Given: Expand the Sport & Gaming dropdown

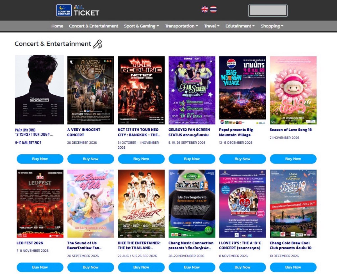Looking at the screenshot, I should click(x=142, y=26).
